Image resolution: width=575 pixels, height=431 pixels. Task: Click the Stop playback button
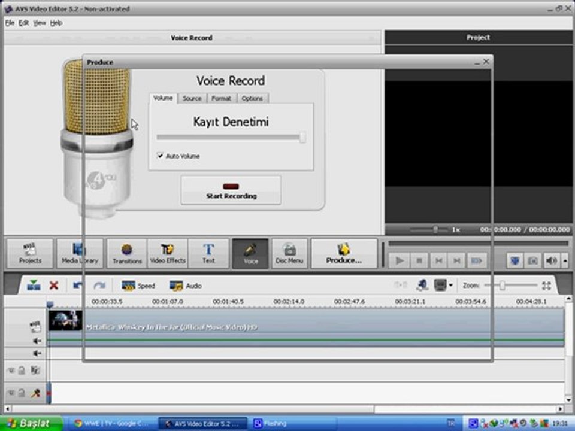pos(419,260)
